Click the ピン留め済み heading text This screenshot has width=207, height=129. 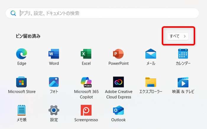click(x=28, y=36)
